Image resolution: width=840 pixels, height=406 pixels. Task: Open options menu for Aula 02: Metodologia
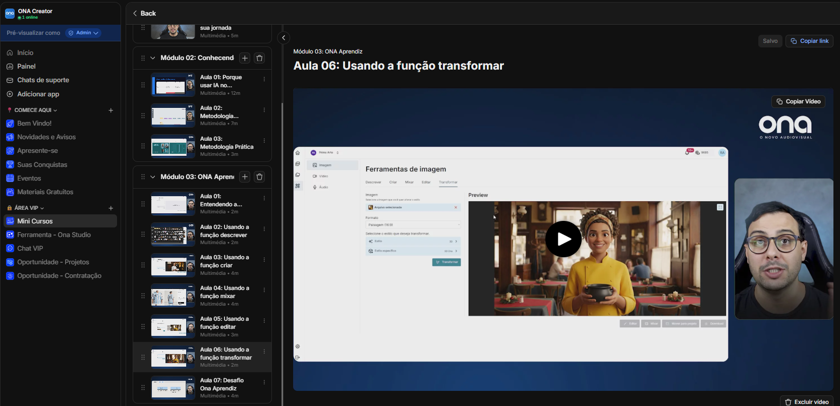(264, 110)
